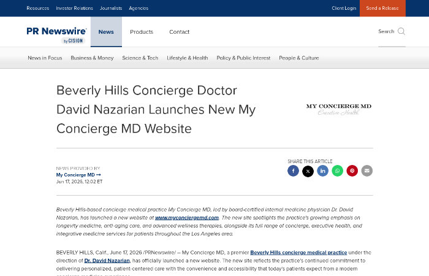Follow www.myconciergemd.com link

coord(187,218)
